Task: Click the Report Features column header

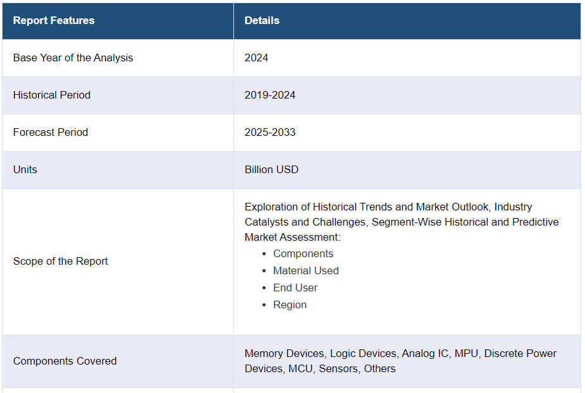Action: tap(54, 20)
